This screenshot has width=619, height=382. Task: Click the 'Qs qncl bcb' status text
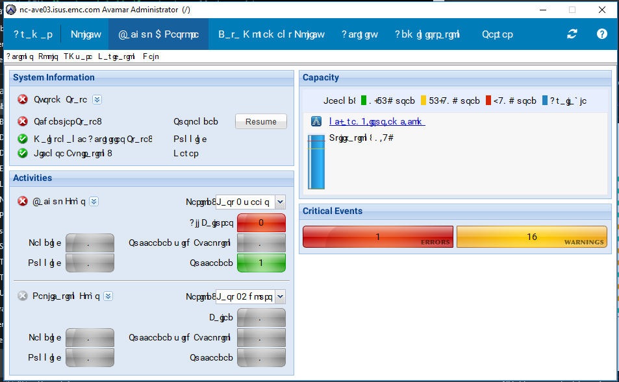[x=196, y=121]
